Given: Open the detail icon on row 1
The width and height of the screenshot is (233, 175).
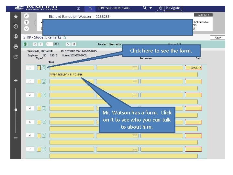Looking at the screenshot, I should (44, 68).
